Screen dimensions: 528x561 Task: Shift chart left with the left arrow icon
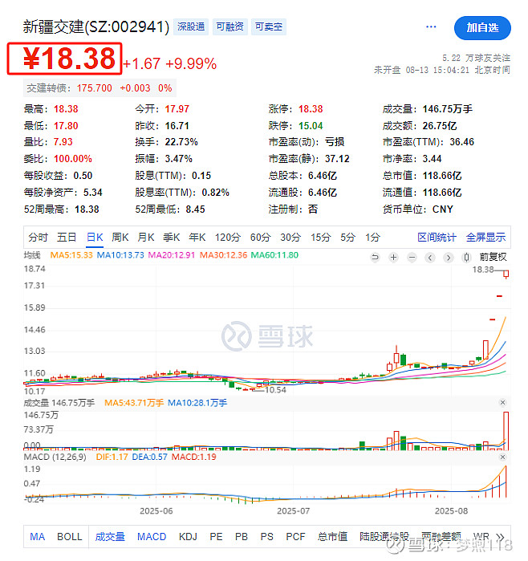tap(430, 258)
